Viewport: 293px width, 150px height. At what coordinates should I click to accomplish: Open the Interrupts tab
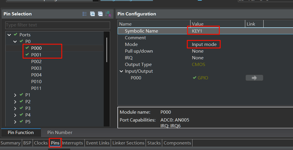pos(73,143)
